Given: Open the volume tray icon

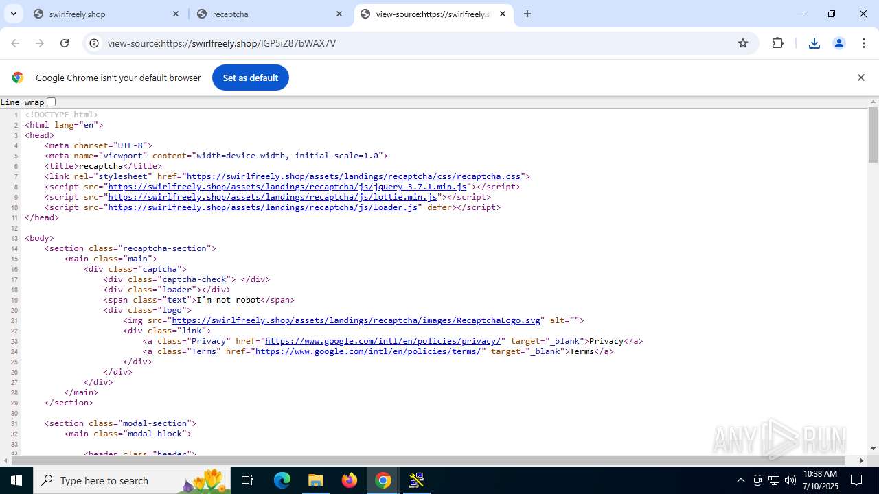Looking at the screenshot, I should click(790, 480).
